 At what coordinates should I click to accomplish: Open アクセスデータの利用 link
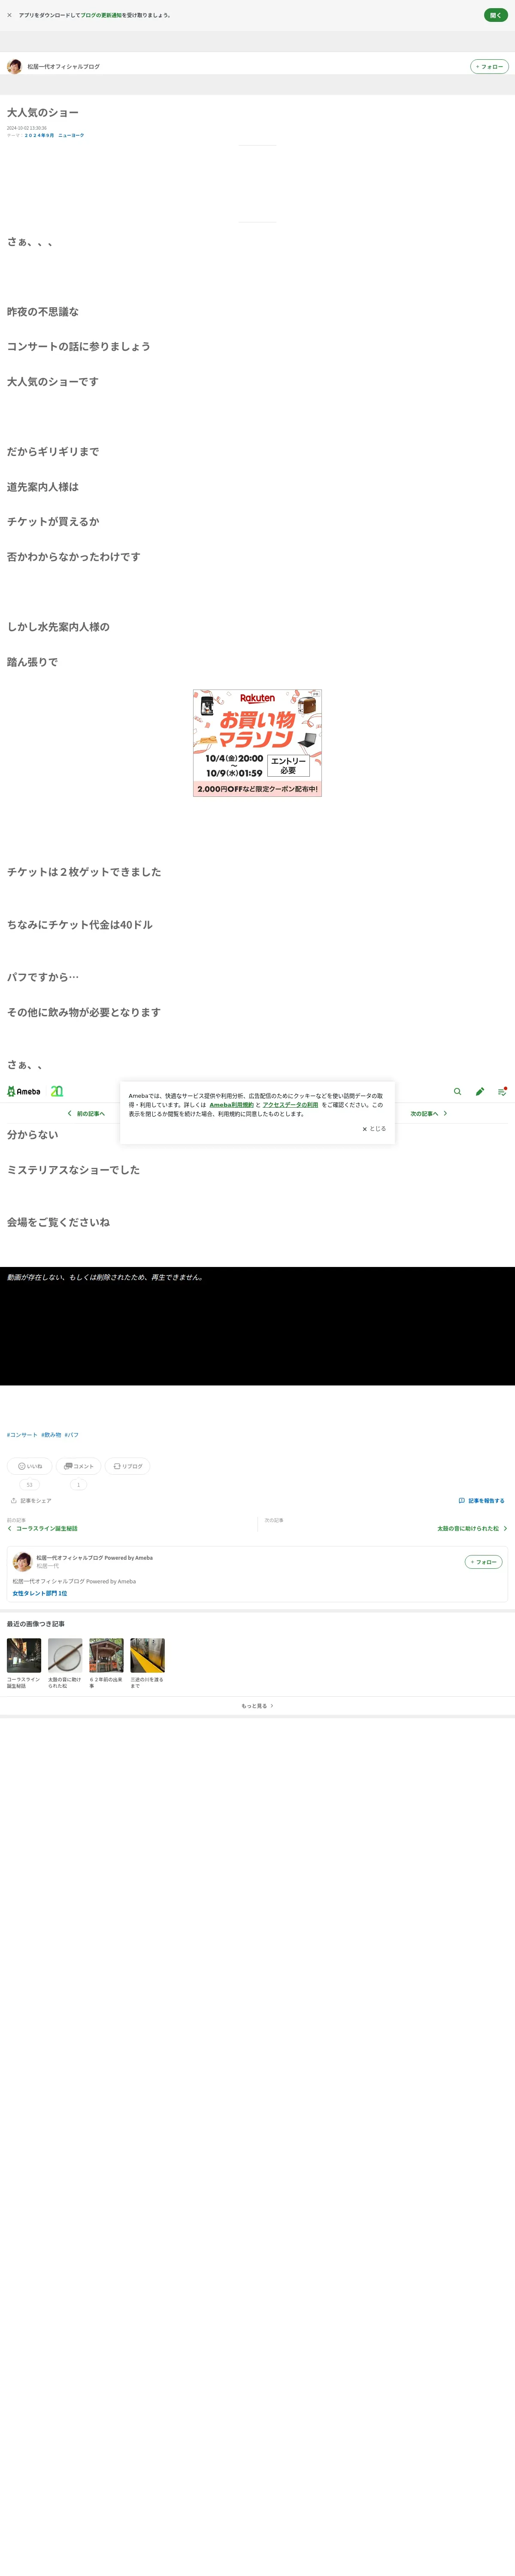[x=290, y=1105]
